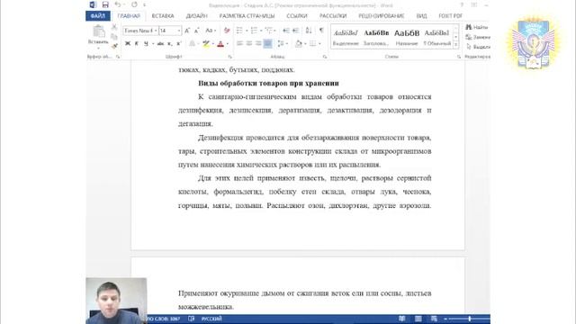
Task: Click the Undo arrow icon
Action: pyautogui.click(x=118, y=4)
